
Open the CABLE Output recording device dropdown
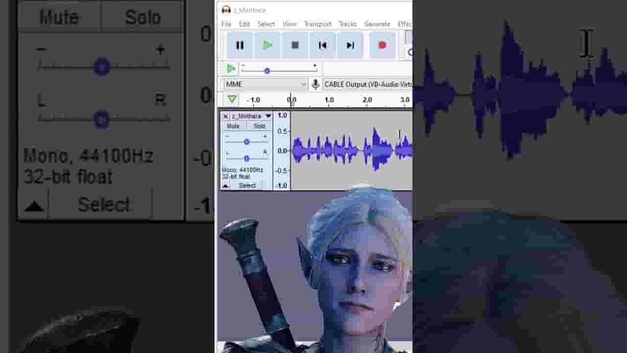click(367, 84)
